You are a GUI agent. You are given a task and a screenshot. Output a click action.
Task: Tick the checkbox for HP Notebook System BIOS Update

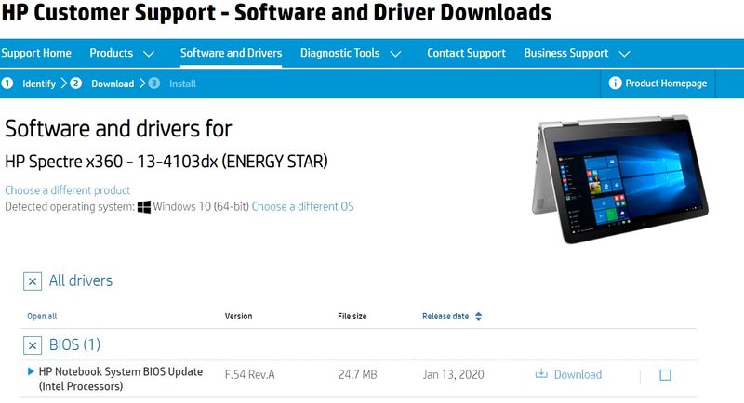(x=665, y=375)
